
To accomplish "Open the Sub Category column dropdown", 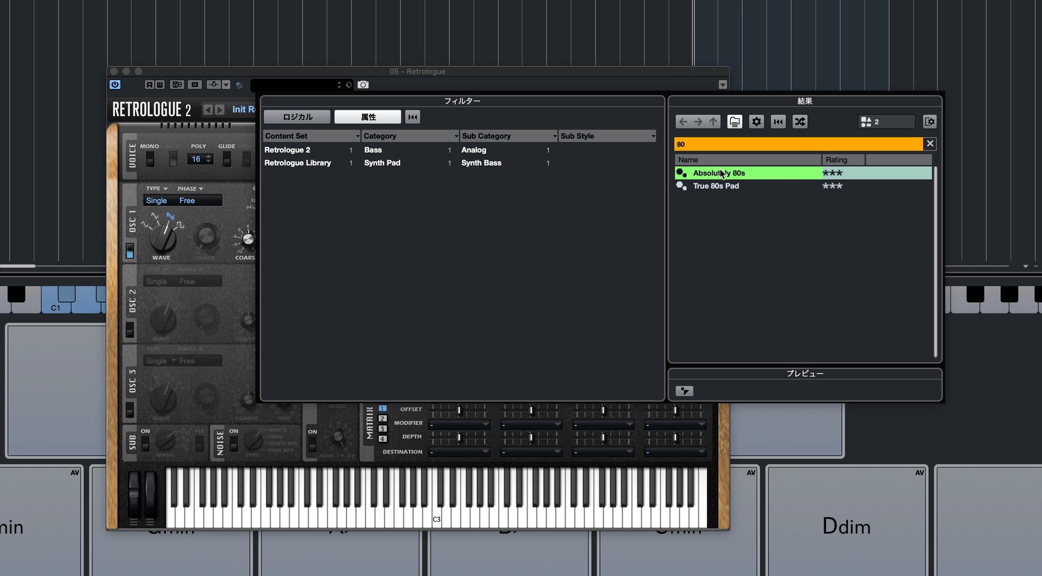I will pyautogui.click(x=554, y=136).
